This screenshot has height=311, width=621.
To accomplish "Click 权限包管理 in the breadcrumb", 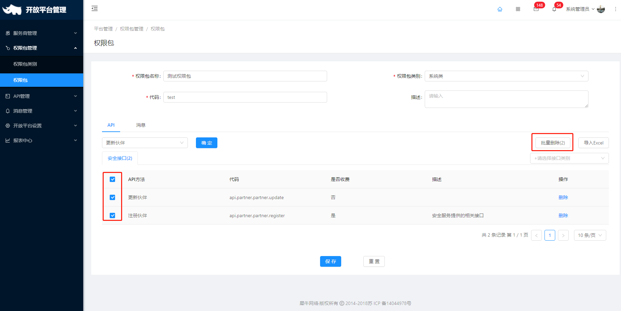I will point(132,29).
